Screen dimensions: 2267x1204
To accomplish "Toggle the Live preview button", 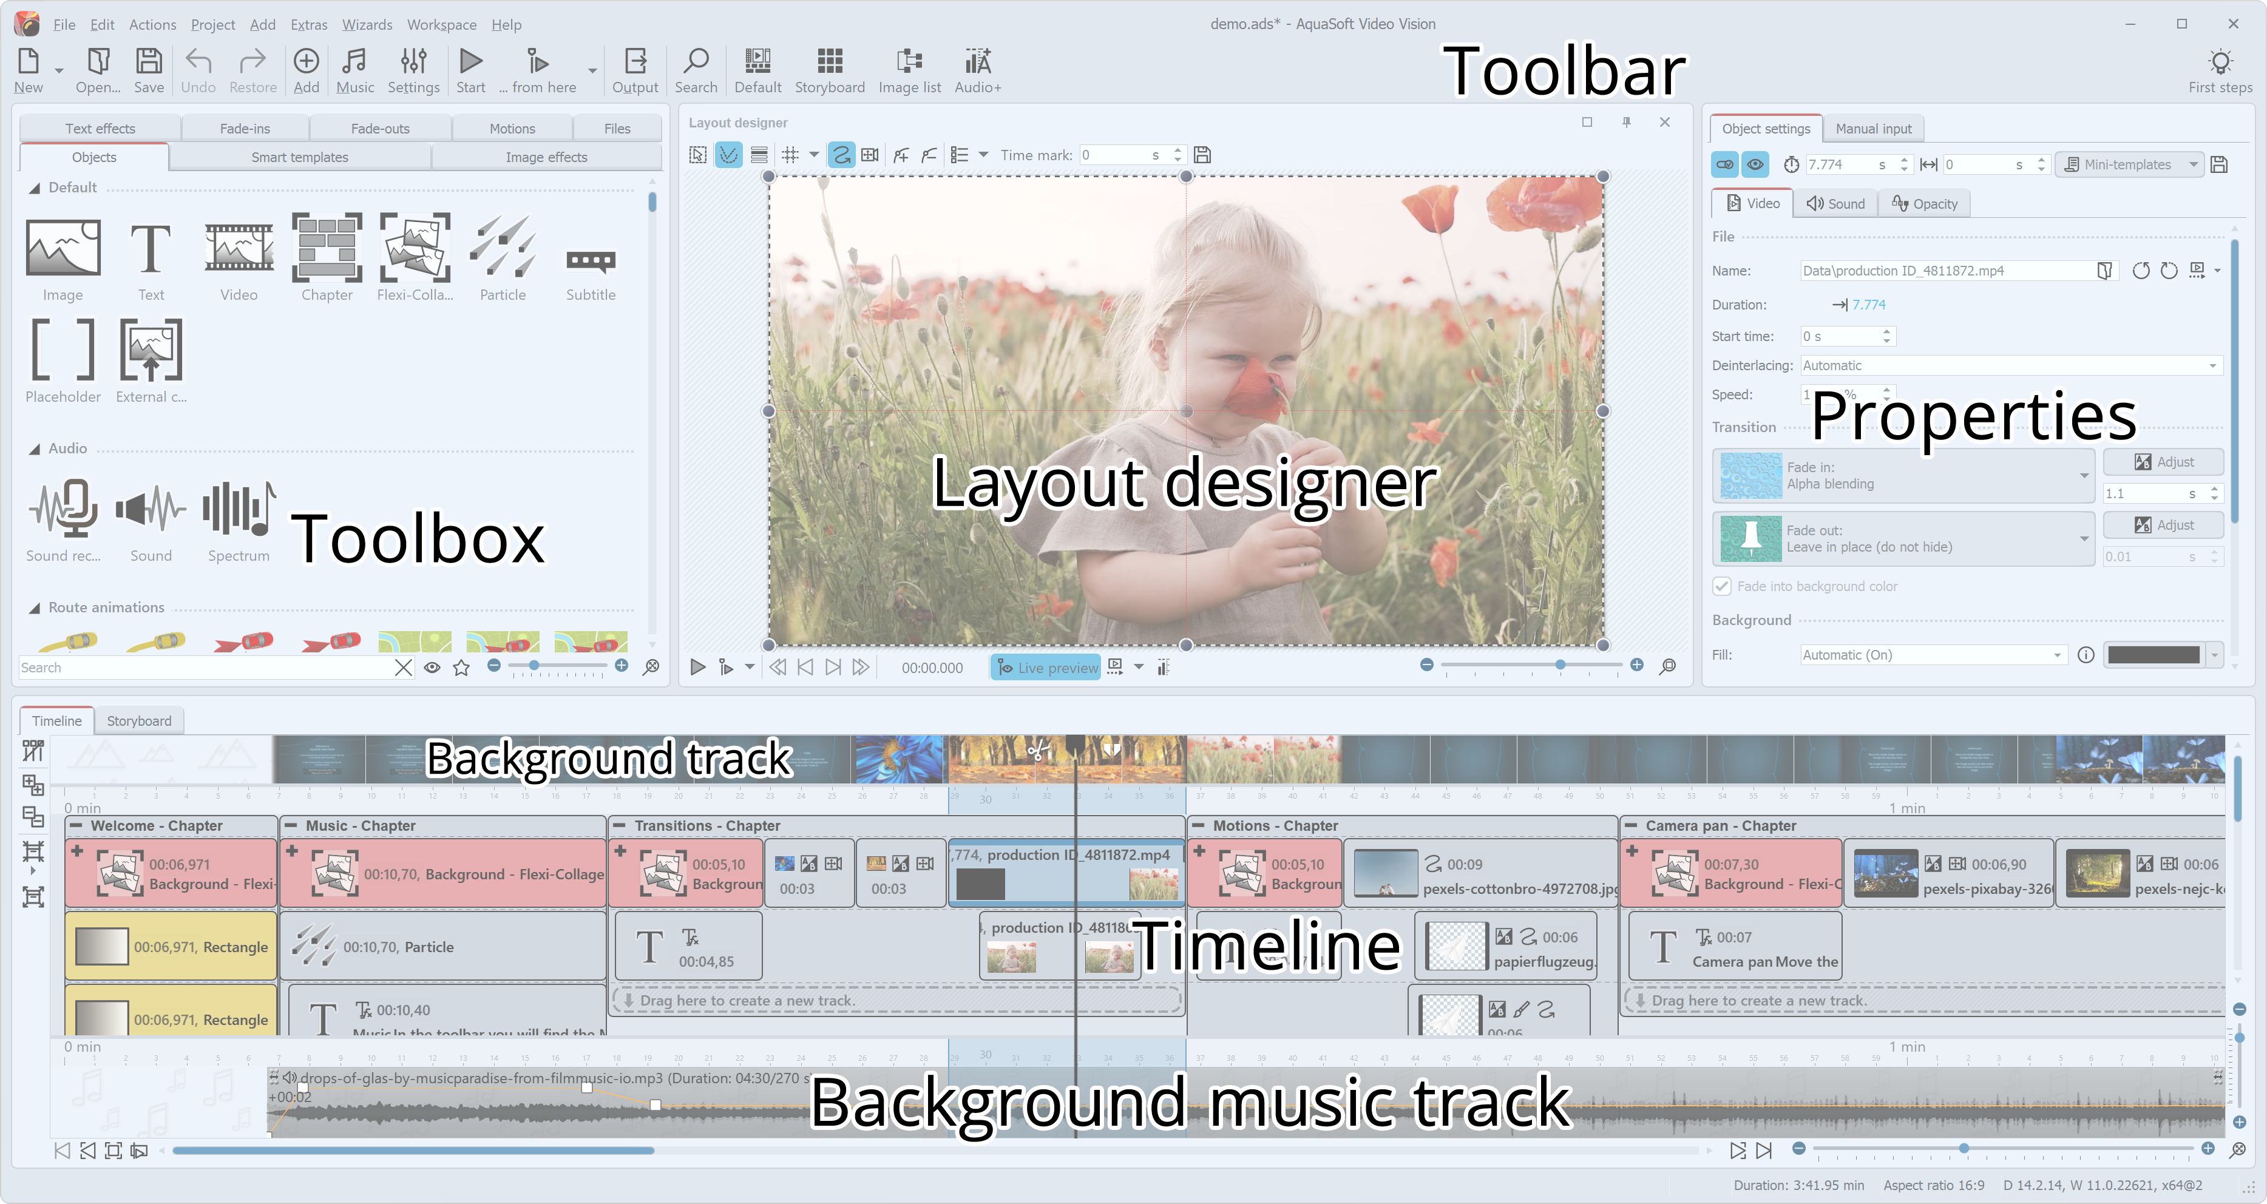I will (x=1046, y=667).
